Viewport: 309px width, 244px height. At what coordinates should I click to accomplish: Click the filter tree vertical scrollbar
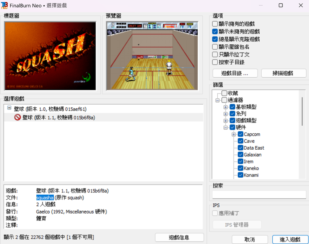(x=302, y=111)
